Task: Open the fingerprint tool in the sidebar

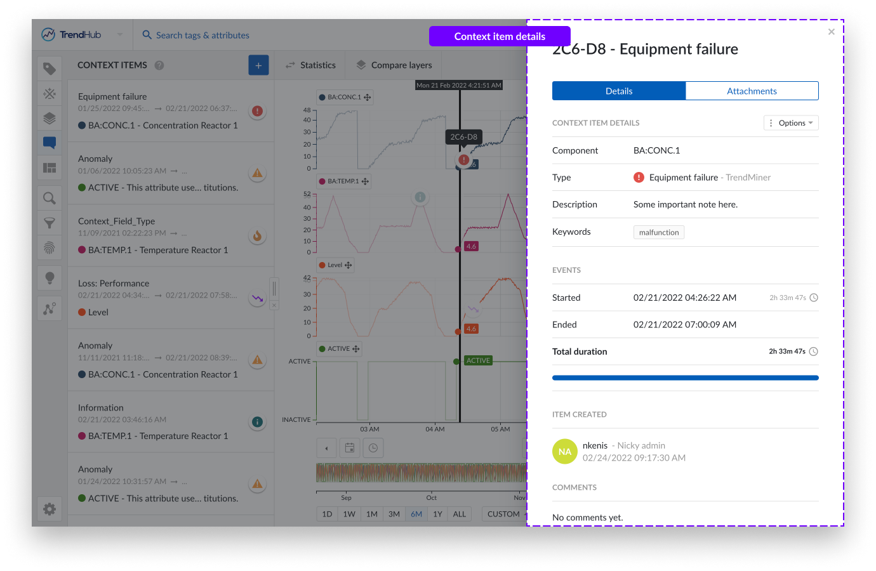Action: coord(50,247)
